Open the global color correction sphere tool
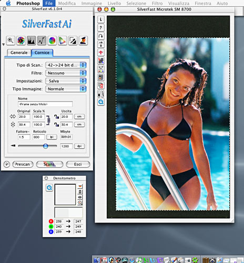Image resolution: width=244 pixels, height=263 pixels. tap(52, 41)
